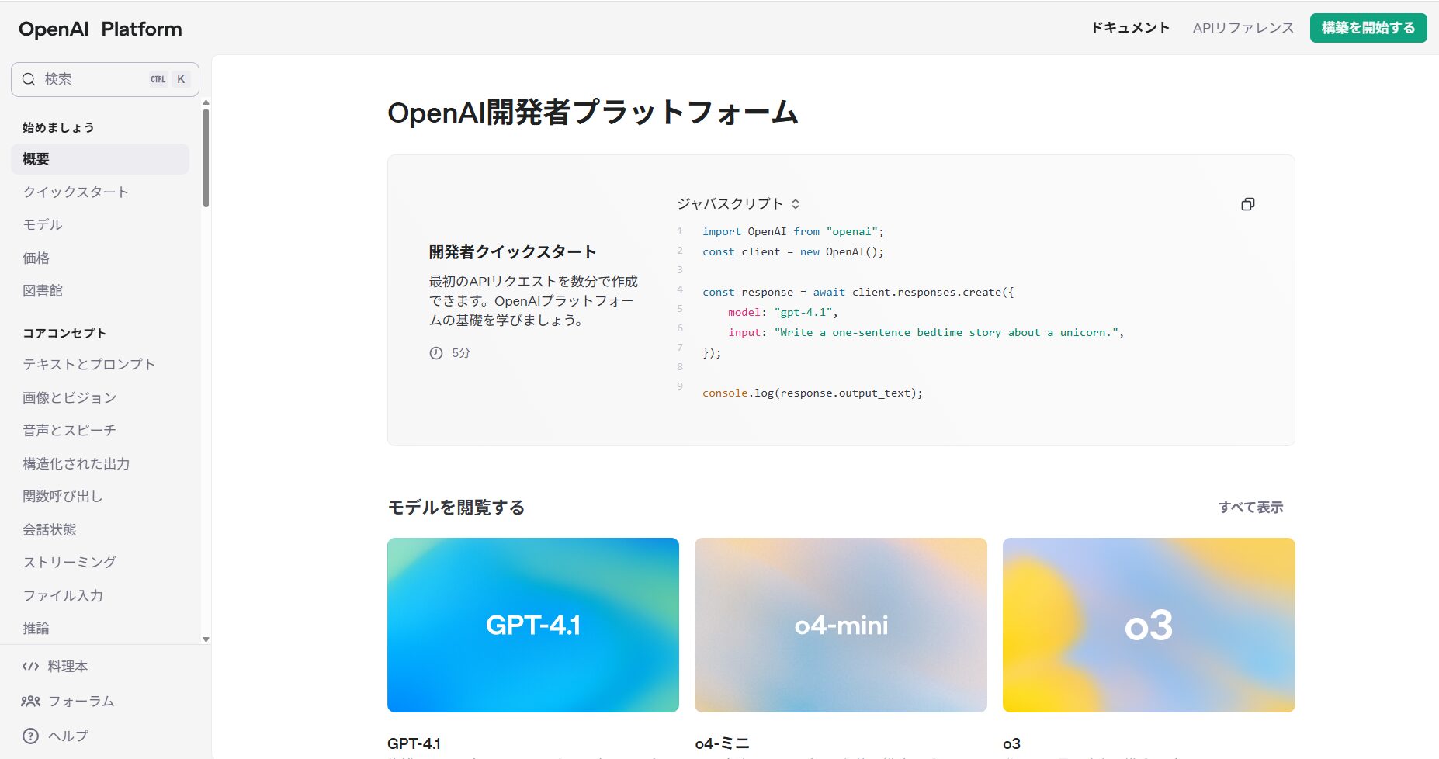Open the ジャバスクリプト language dropdown

[738, 203]
